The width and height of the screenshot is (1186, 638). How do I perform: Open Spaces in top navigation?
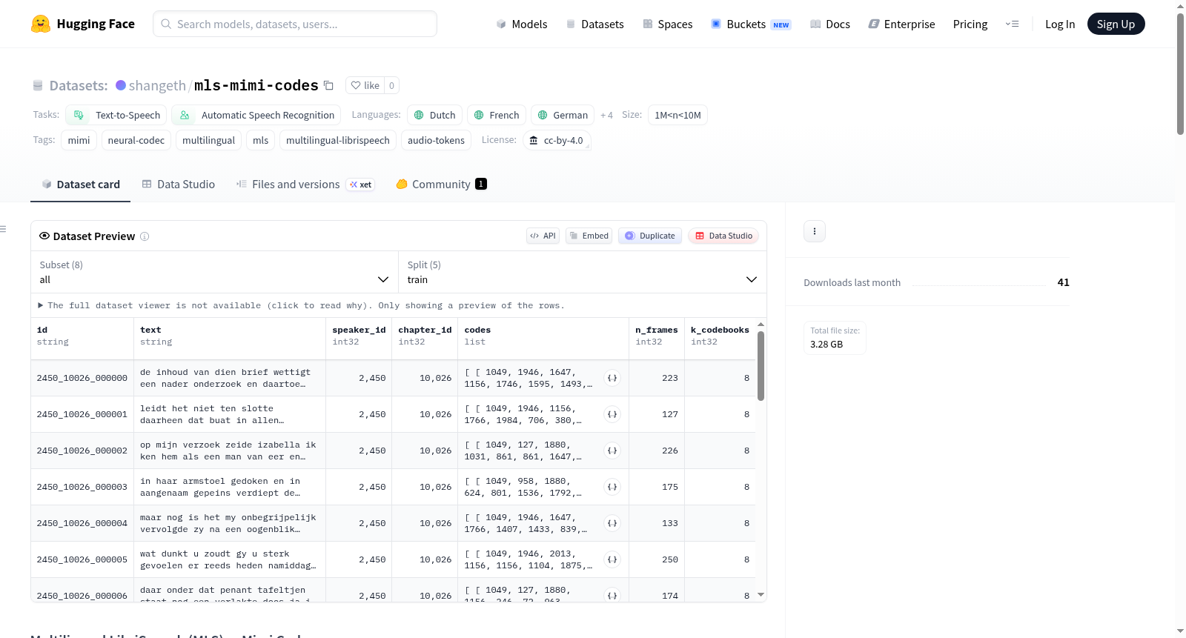click(x=668, y=24)
